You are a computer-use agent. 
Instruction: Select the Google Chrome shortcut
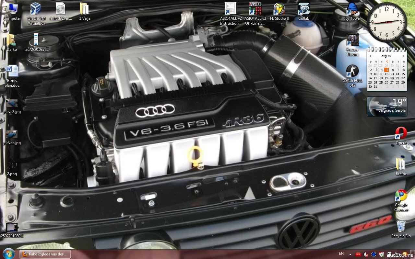(401, 200)
